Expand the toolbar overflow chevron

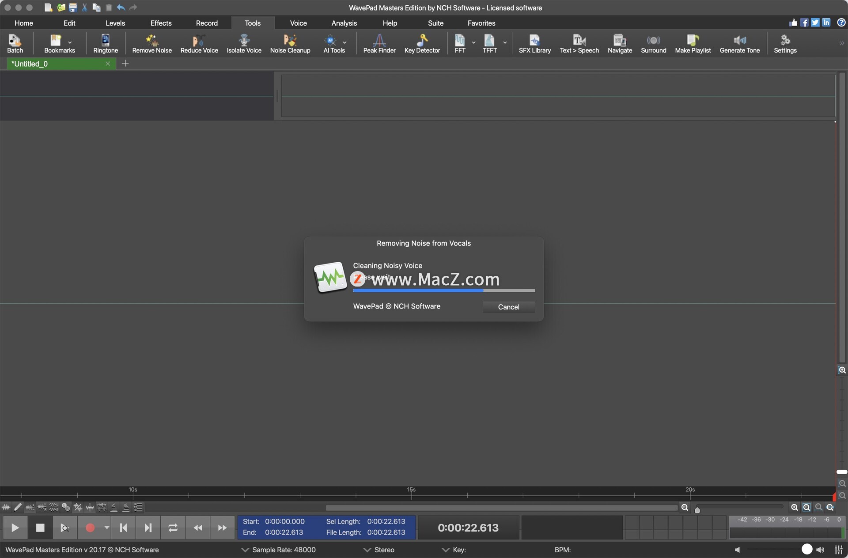[842, 43]
